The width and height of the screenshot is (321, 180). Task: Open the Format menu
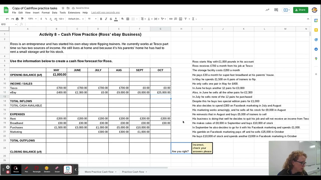(x=46, y=12)
